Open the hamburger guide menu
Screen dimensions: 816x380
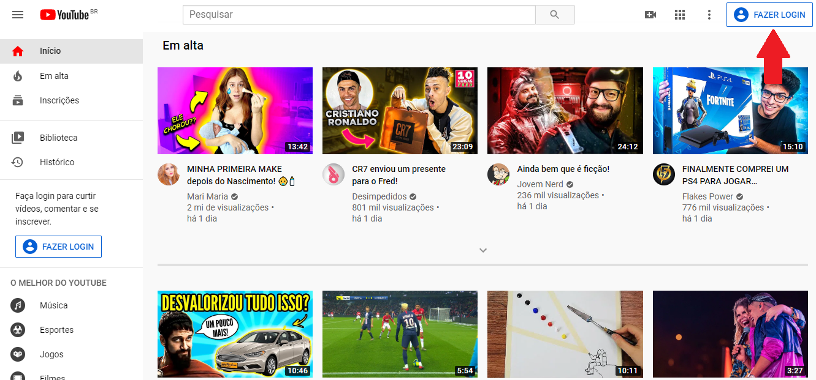point(18,15)
